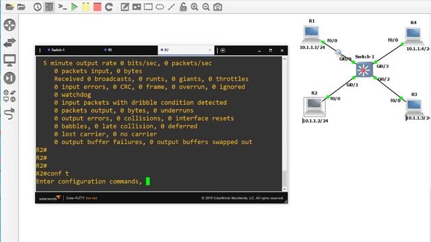431x242 pixels.
Task: Browse all devices sidebar icon
Action: (x=9, y=95)
